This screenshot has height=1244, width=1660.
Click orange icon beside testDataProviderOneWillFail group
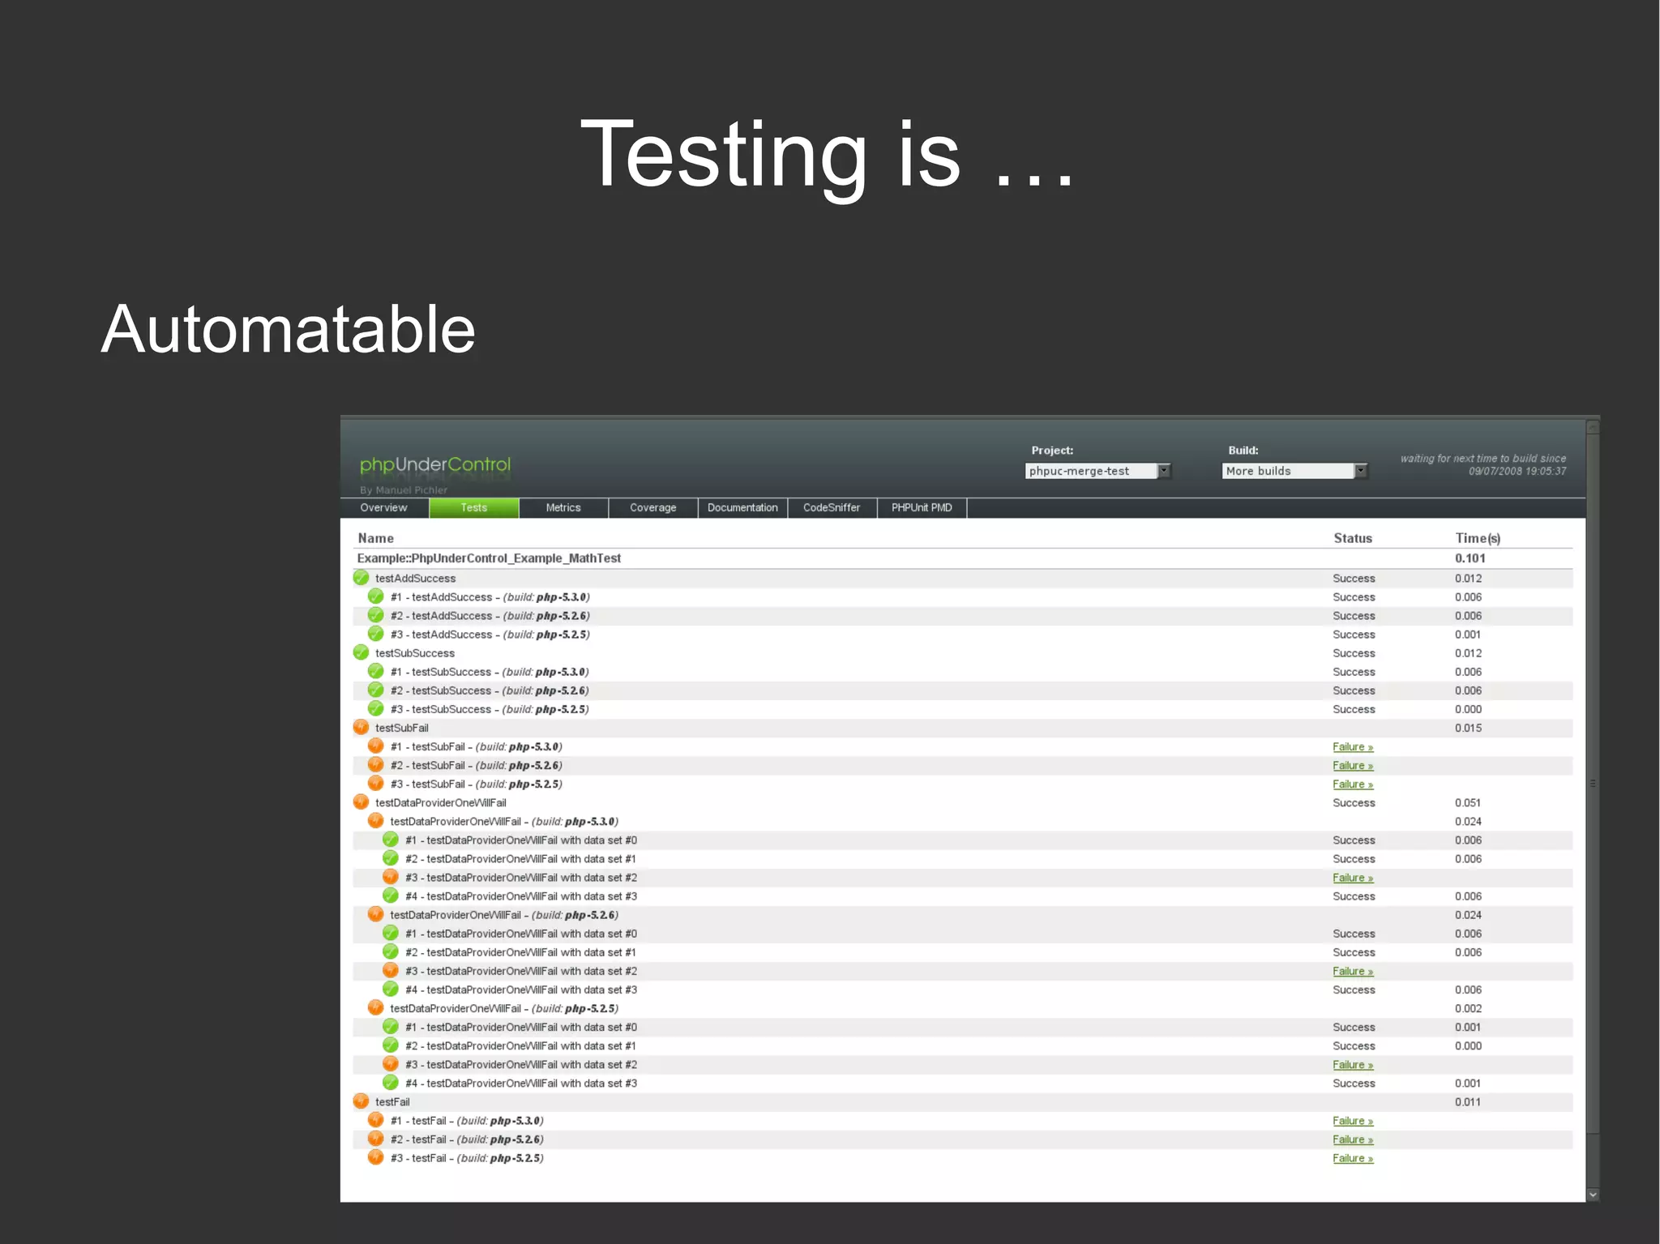pos(362,802)
